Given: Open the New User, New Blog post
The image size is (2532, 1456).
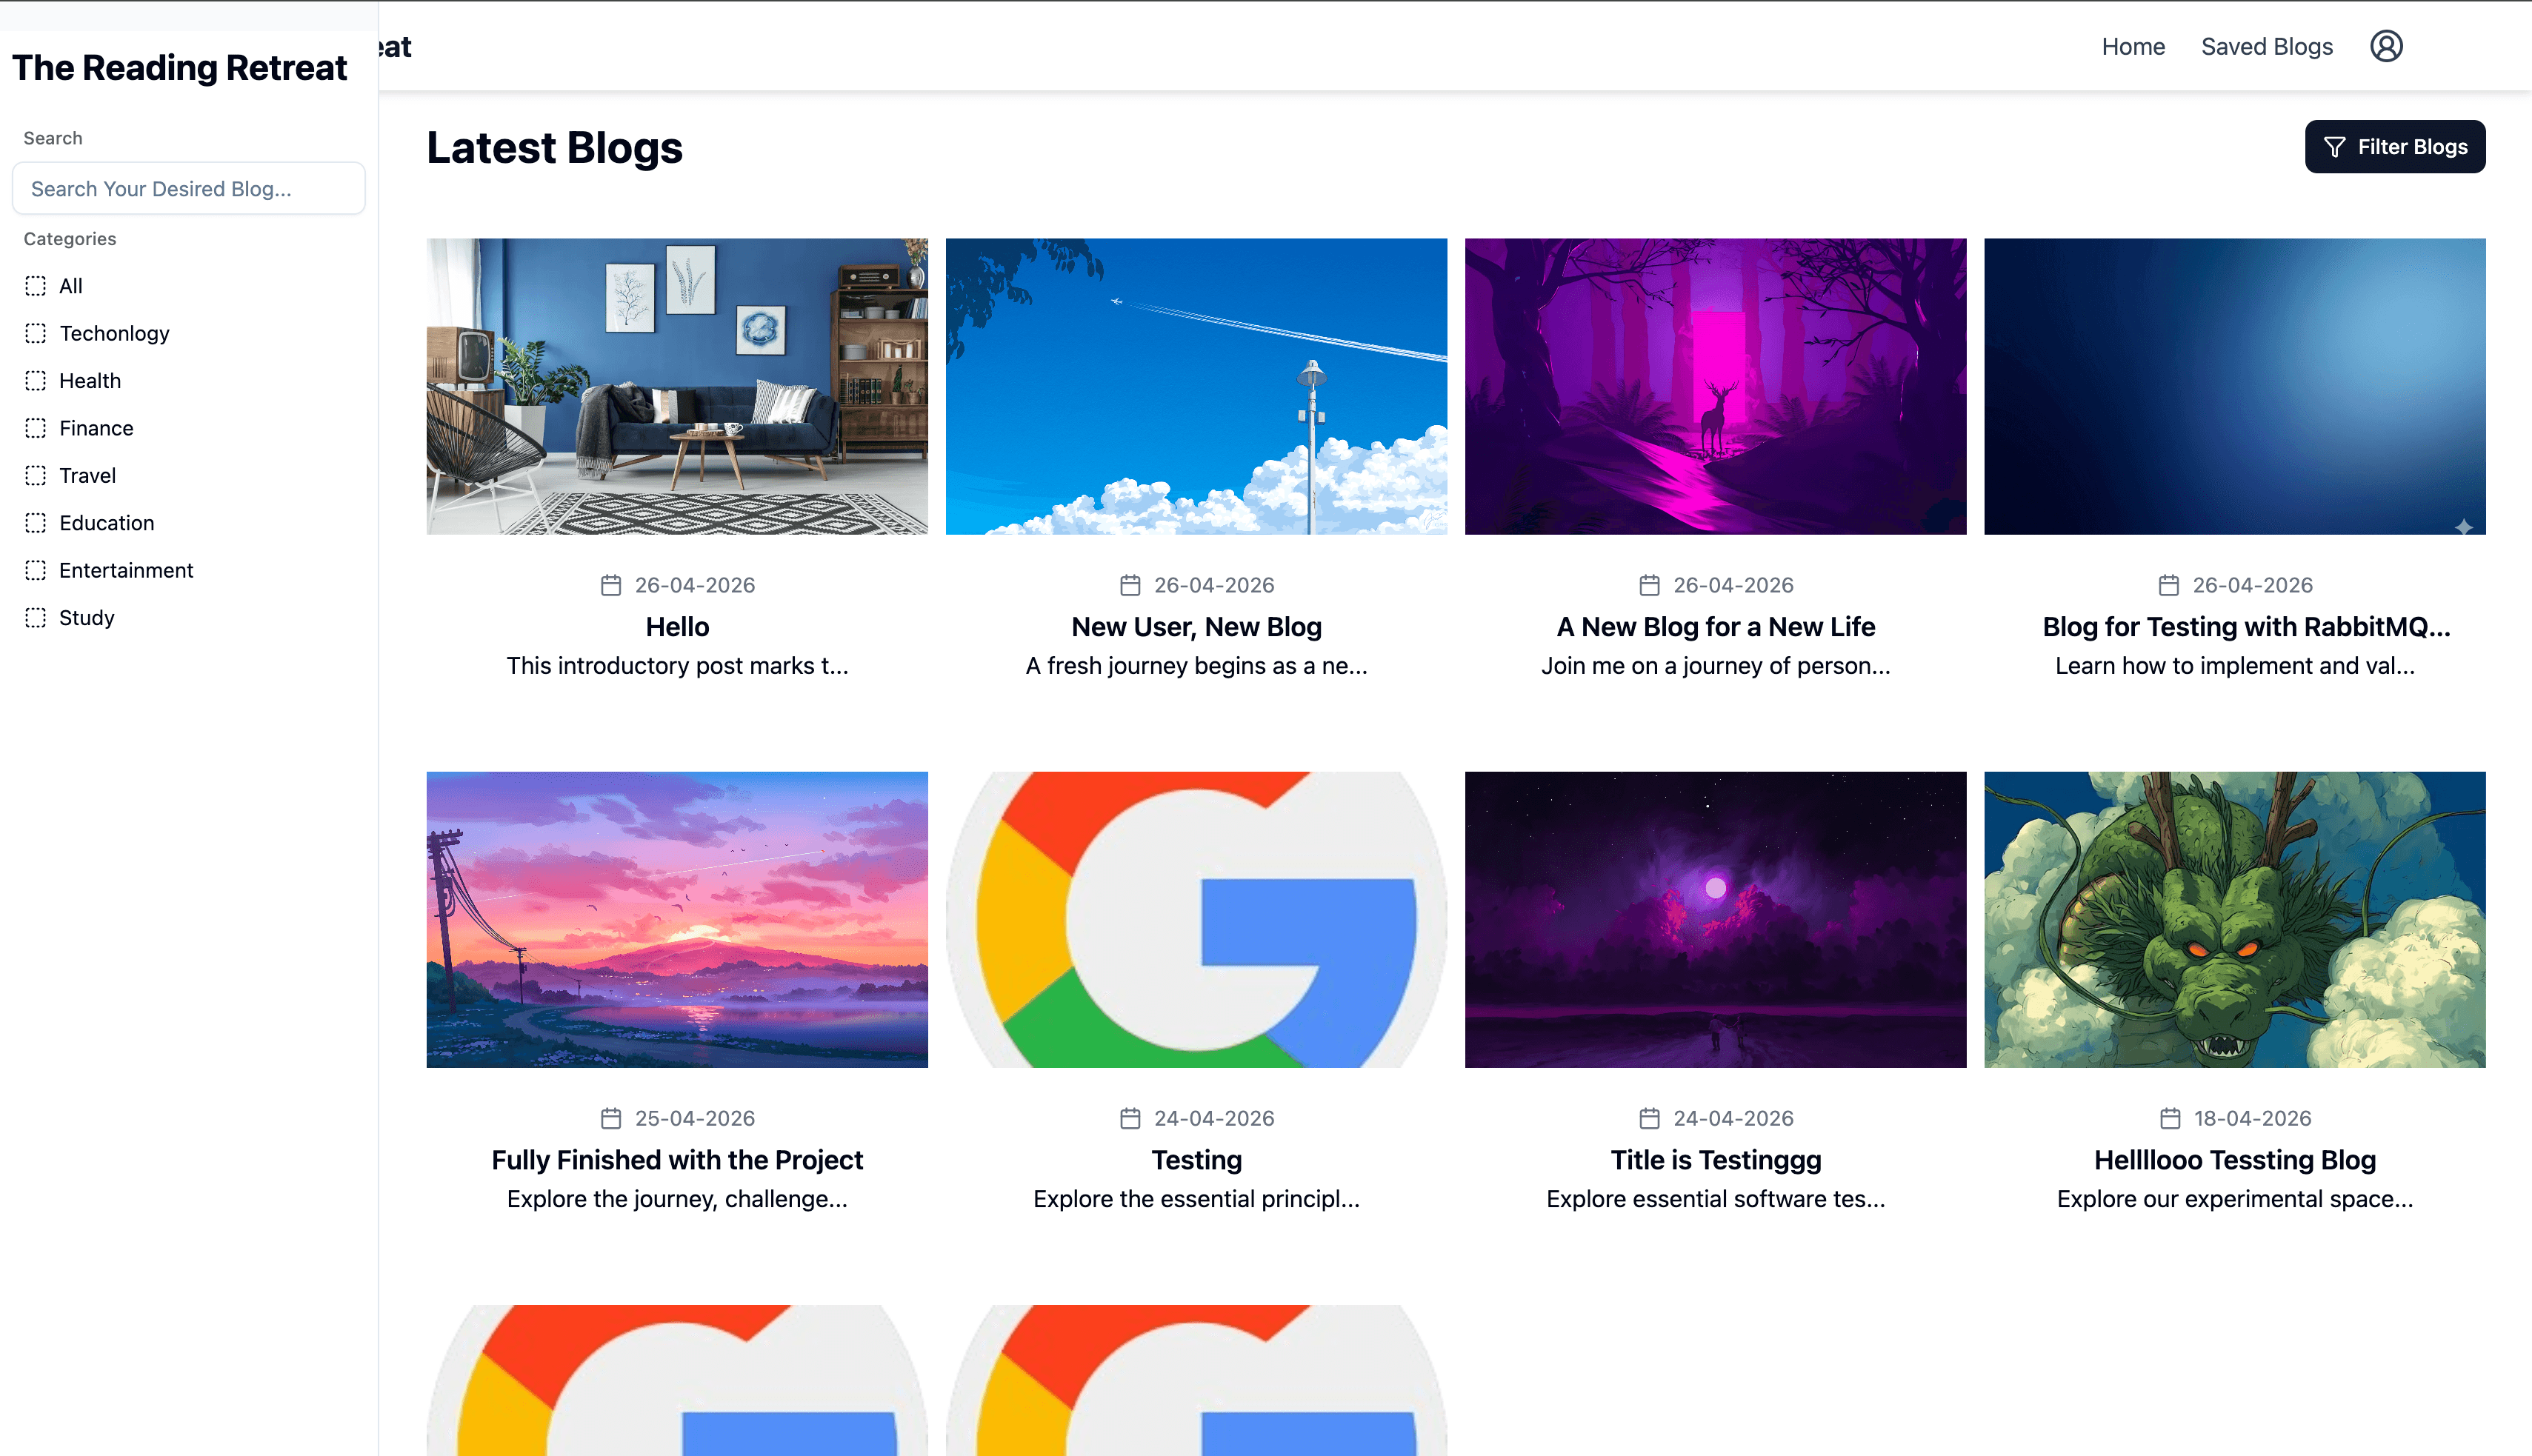Looking at the screenshot, I should [x=1196, y=627].
